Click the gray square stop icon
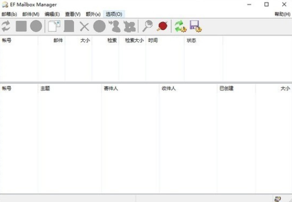This screenshot has width=292, height=202. (21, 26)
